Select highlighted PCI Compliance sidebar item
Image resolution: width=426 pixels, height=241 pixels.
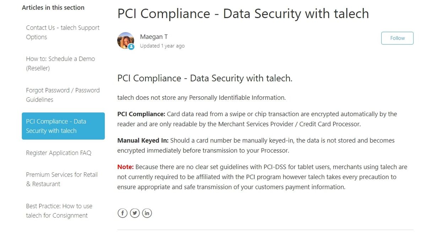click(63, 126)
